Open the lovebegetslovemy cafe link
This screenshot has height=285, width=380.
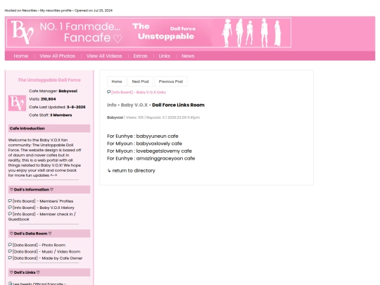[x=164, y=151]
